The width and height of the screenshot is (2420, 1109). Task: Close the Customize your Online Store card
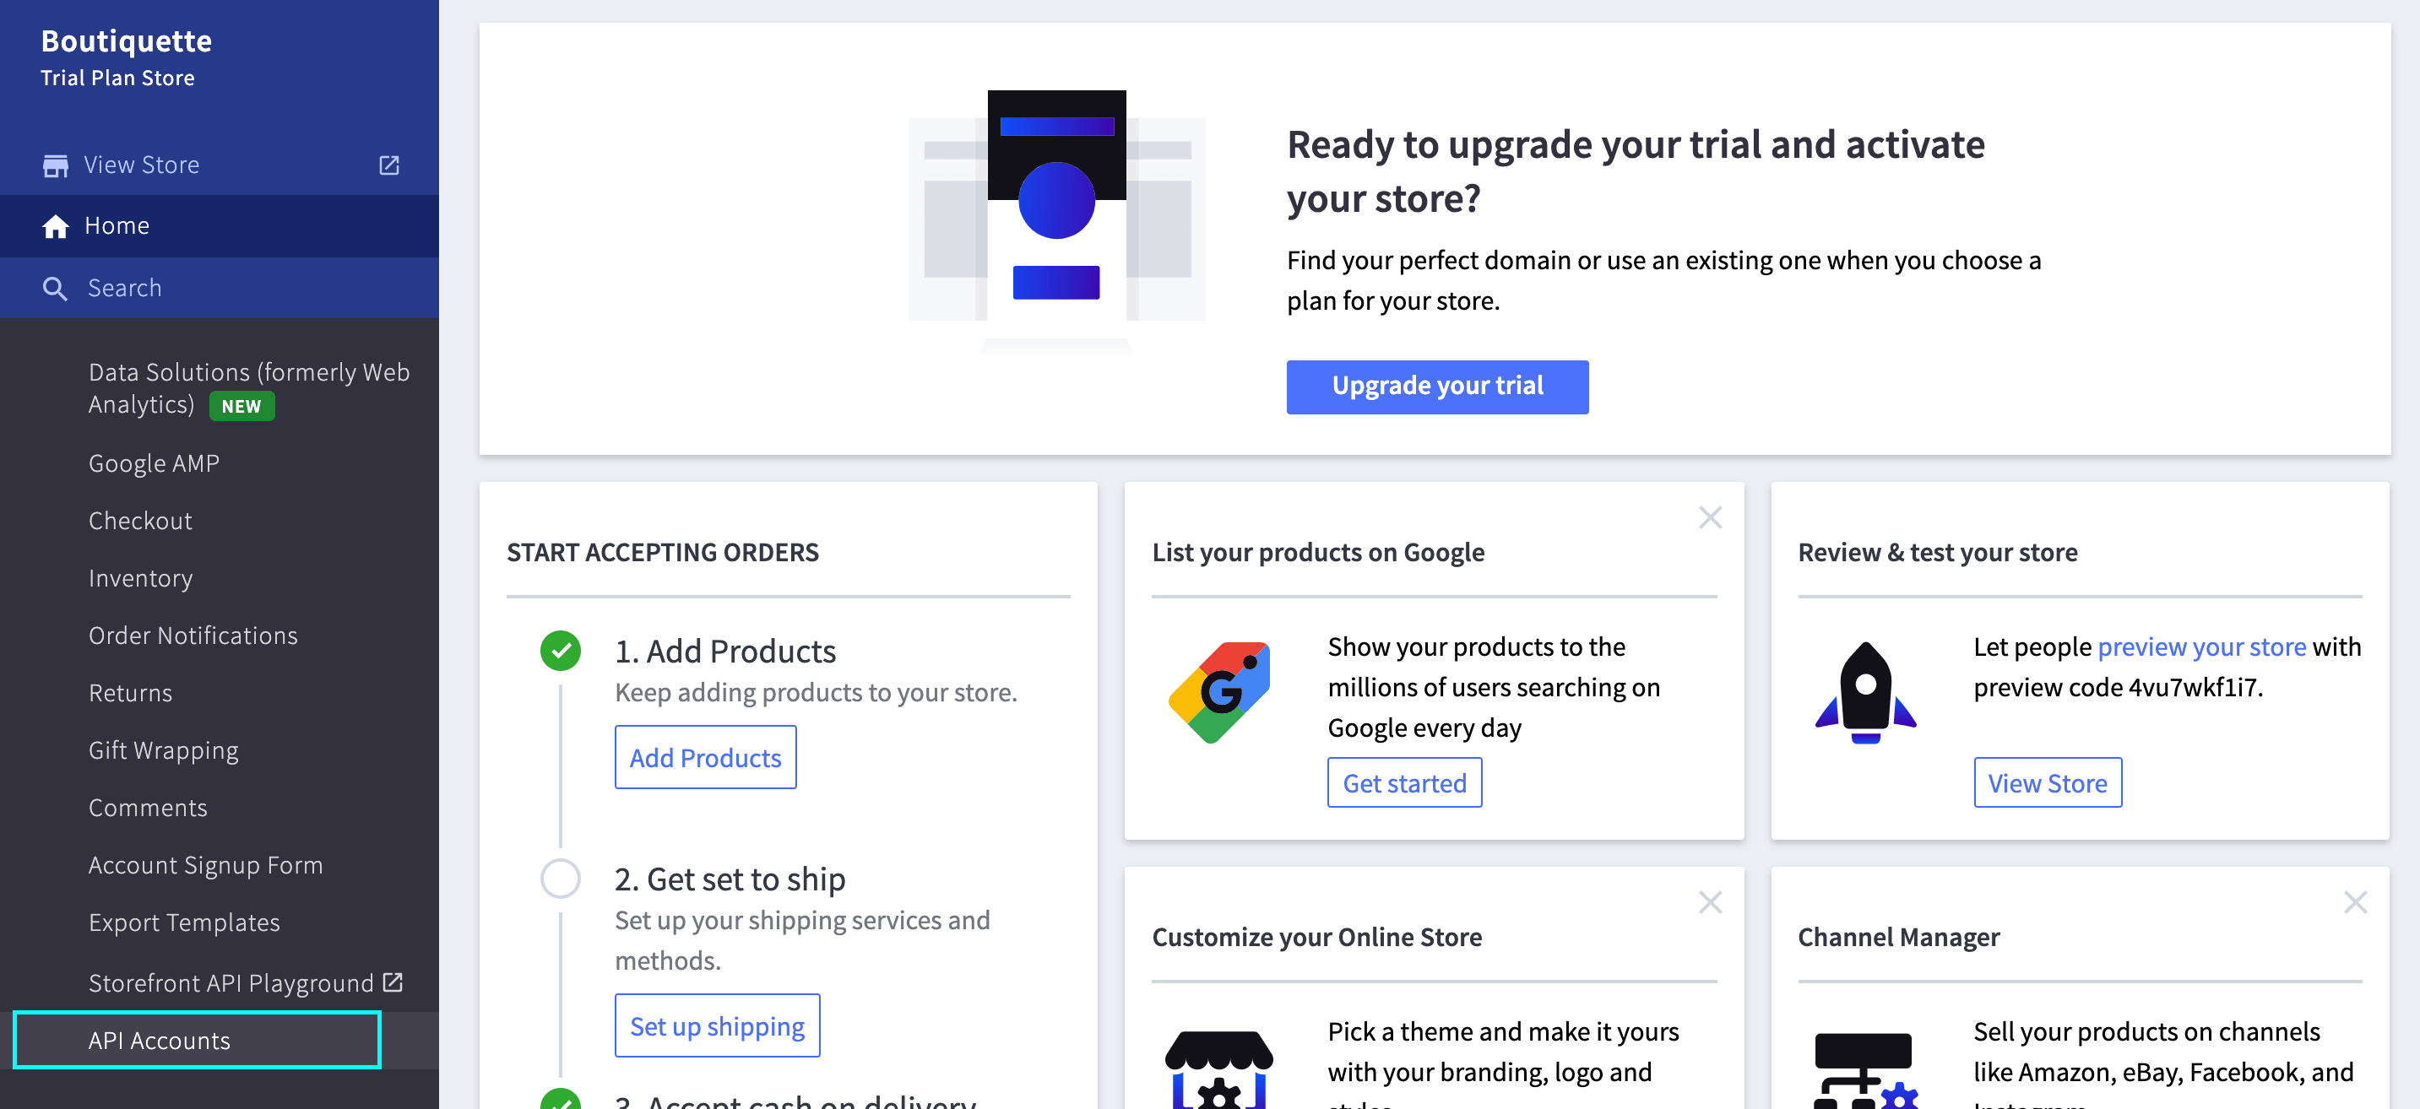click(1710, 902)
